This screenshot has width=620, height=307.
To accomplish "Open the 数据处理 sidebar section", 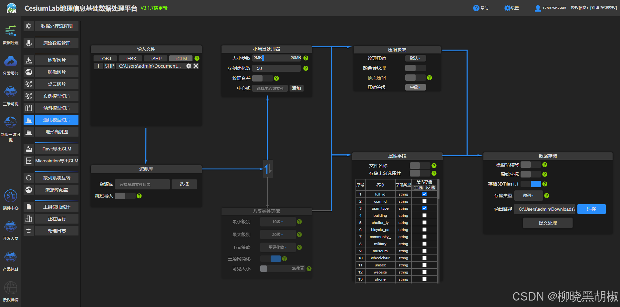I will tap(11, 35).
